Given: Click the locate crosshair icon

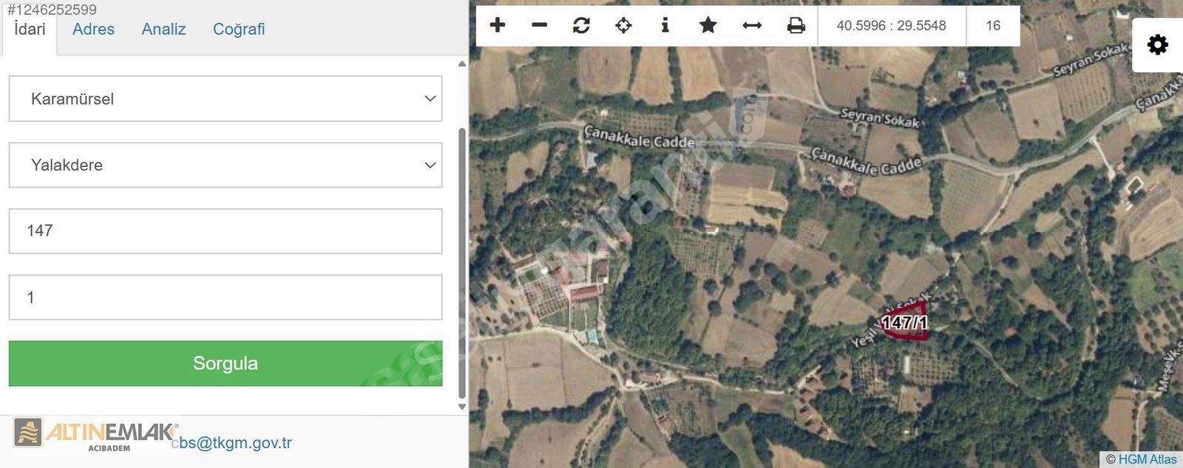Looking at the screenshot, I should pos(623,26).
